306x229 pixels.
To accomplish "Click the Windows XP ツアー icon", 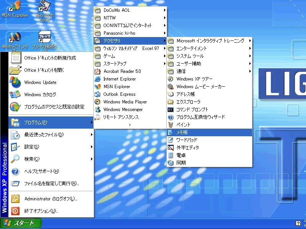I will 171,79.
